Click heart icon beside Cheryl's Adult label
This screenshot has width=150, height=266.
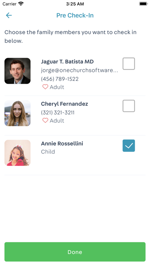(45, 120)
